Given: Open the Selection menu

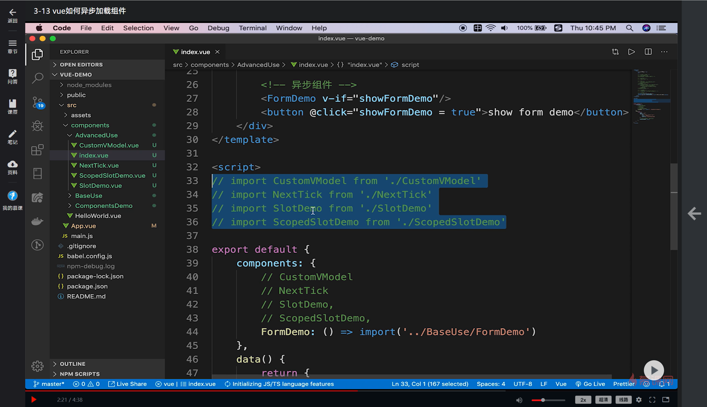Looking at the screenshot, I should click(x=138, y=28).
